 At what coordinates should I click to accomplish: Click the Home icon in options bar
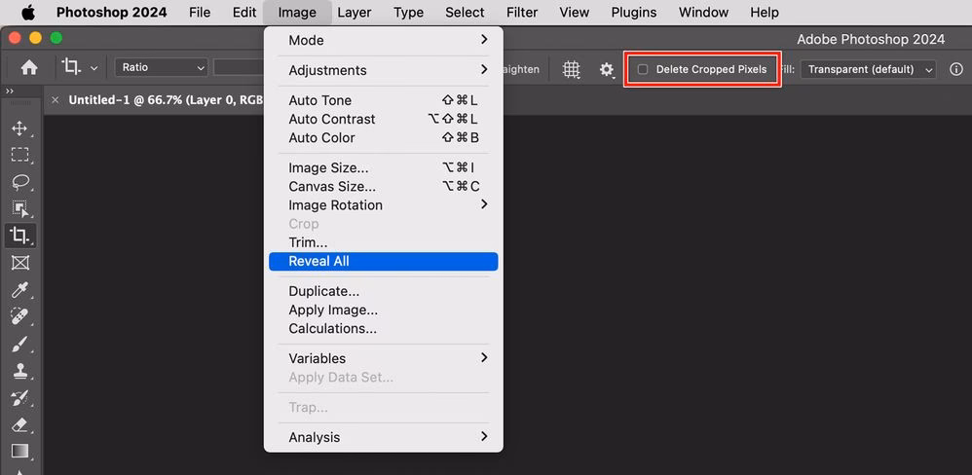tap(29, 68)
